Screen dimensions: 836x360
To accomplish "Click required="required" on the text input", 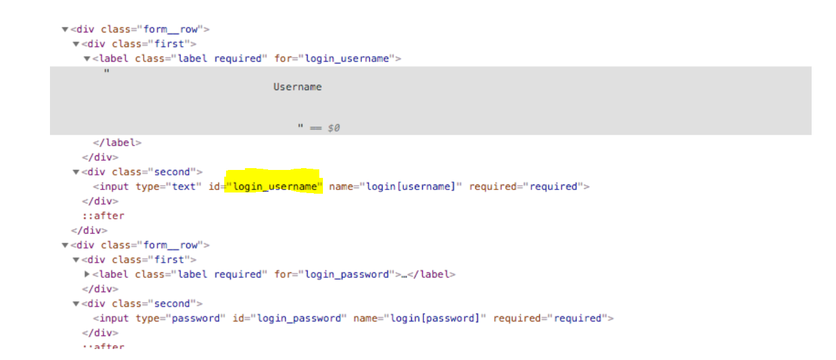I will click(x=526, y=186).
